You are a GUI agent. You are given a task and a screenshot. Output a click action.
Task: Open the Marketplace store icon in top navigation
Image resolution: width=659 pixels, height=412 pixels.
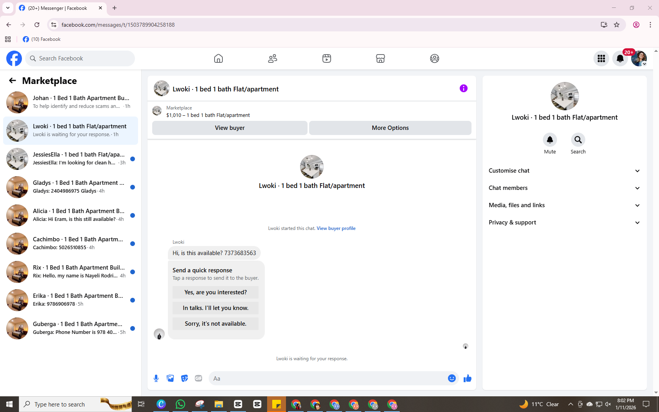[380, 58]
